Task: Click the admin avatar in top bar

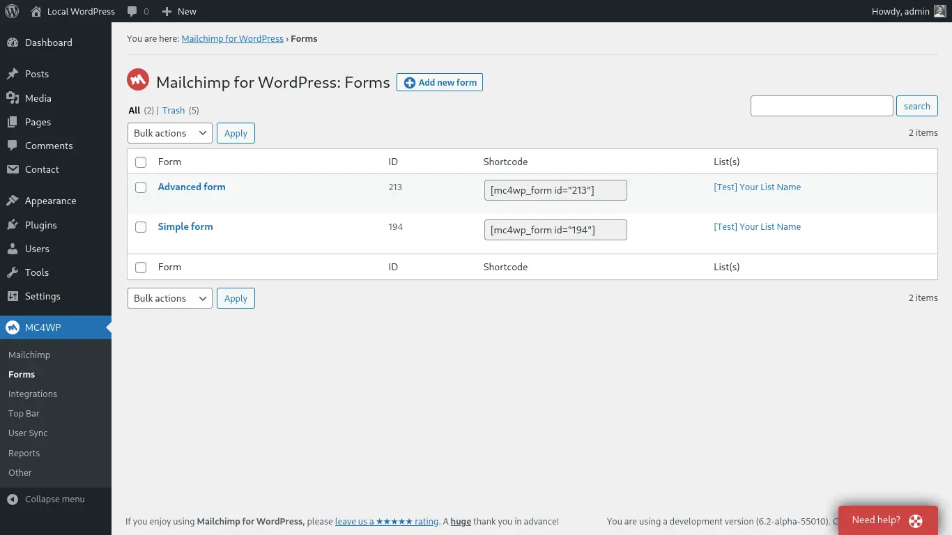Action: click(940, 11)
